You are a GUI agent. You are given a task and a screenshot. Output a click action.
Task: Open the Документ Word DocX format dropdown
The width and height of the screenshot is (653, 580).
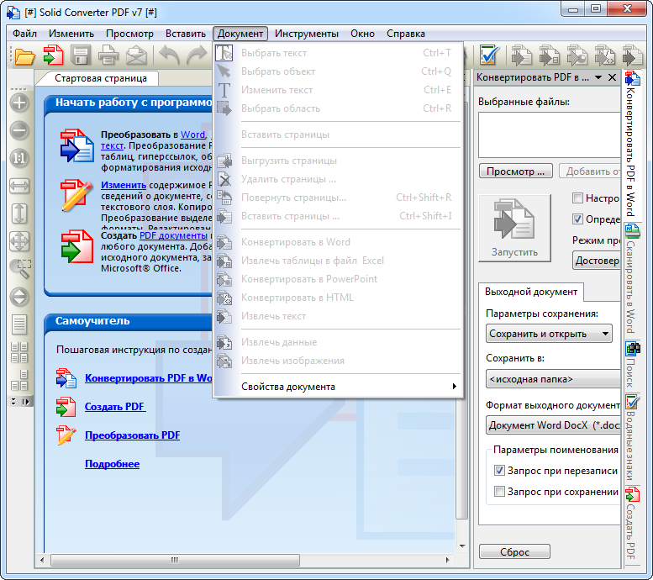point(553,425)
